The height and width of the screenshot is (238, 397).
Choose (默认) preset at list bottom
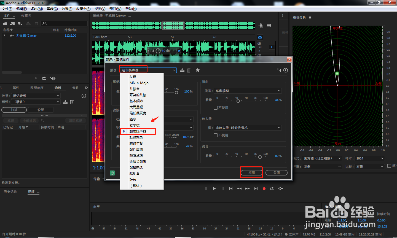(136, 186)
